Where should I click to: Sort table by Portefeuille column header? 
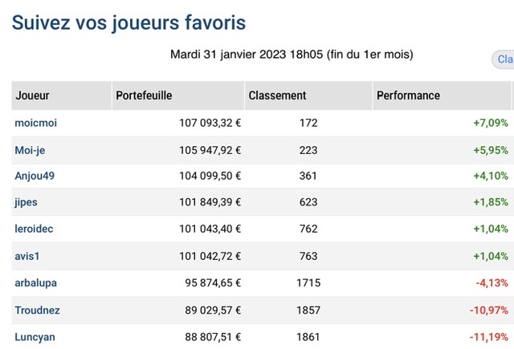[144, 95]
